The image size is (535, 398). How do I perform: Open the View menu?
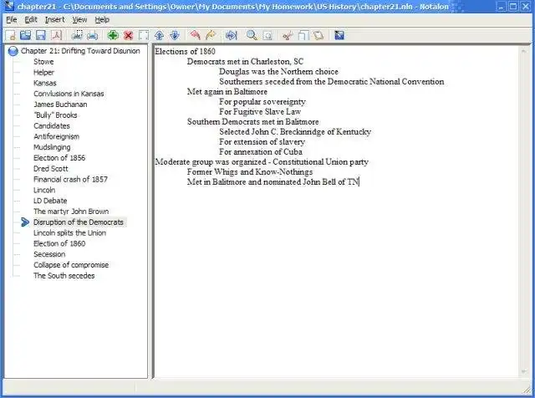pyautogui.click(x=79, y=20)
